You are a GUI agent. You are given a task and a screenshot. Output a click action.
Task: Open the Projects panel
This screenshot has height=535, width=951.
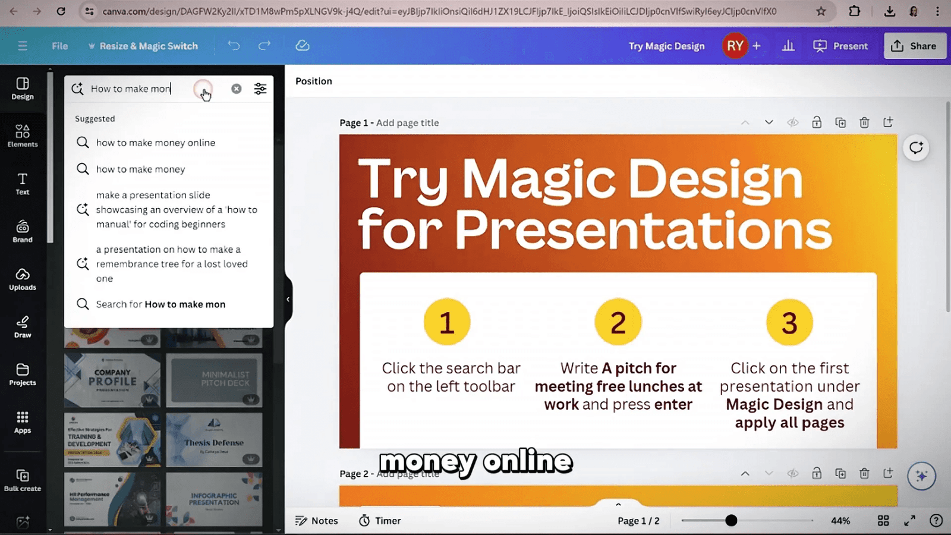[23, 374]
